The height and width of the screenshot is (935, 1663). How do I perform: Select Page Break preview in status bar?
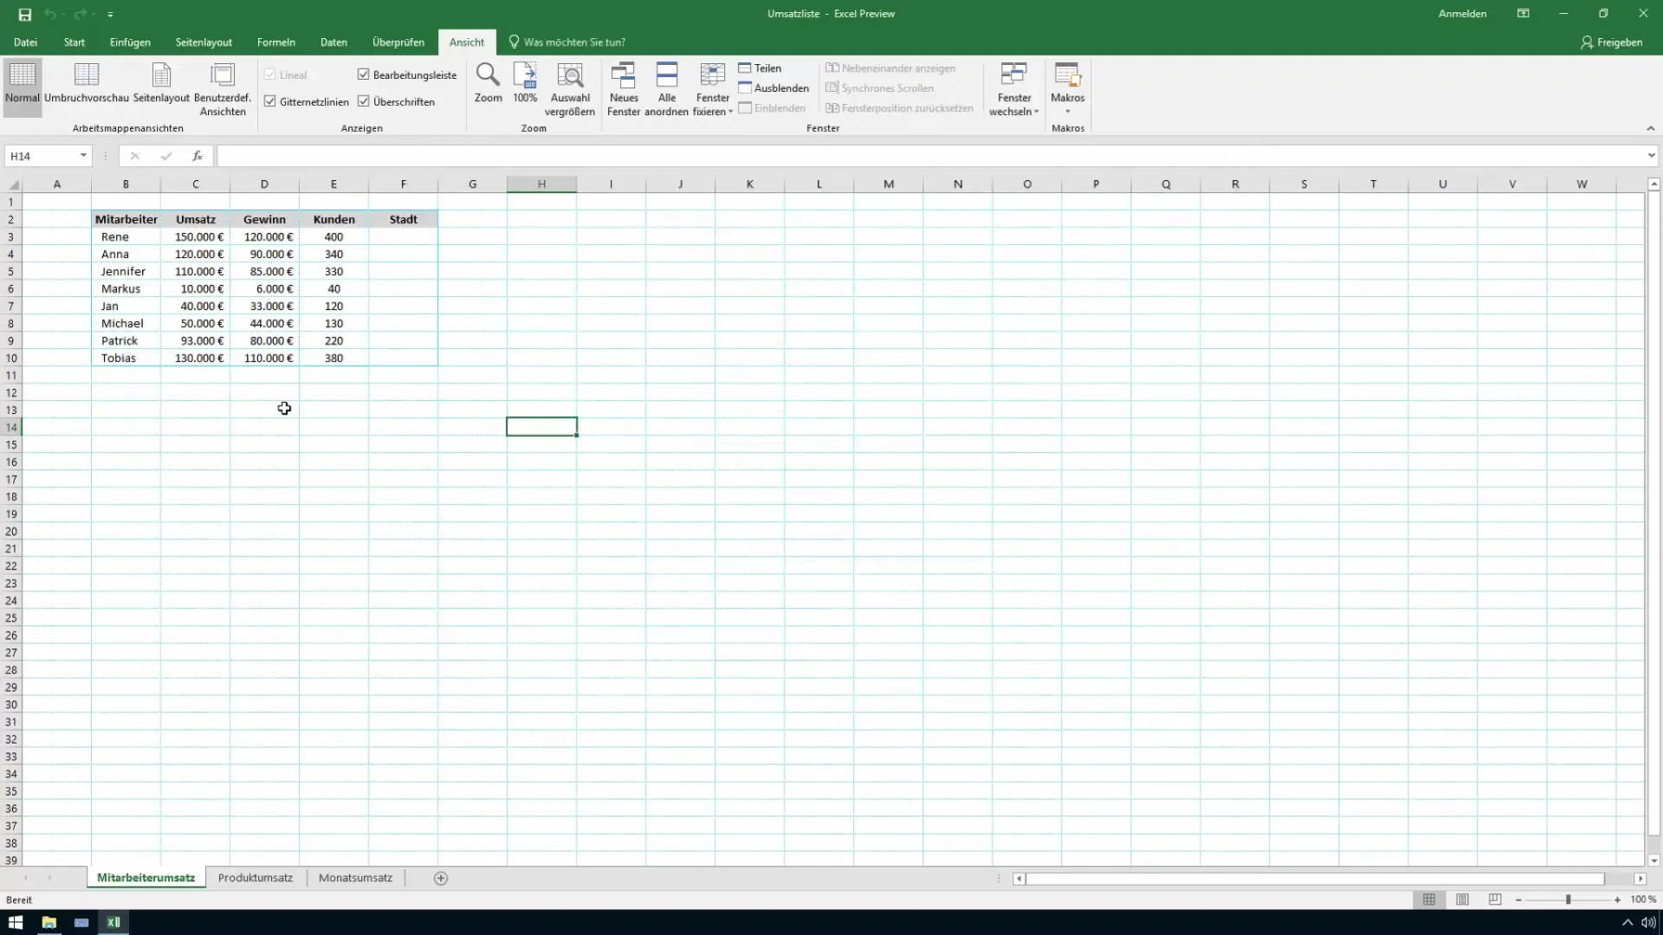[x=1495, y=900]
